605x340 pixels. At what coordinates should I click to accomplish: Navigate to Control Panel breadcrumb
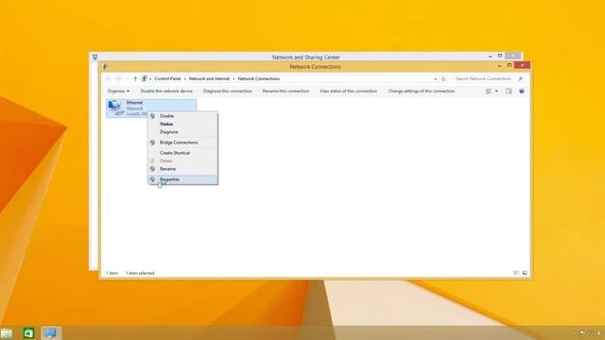tap(167, 78)
